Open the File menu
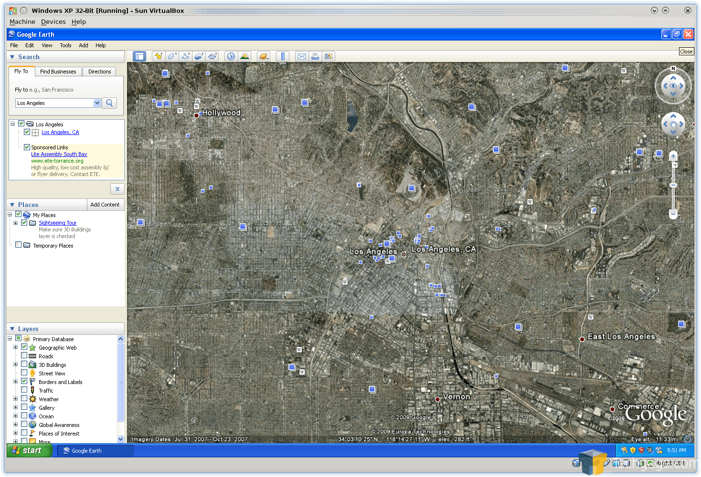701x477 pixels. (14, 45)
